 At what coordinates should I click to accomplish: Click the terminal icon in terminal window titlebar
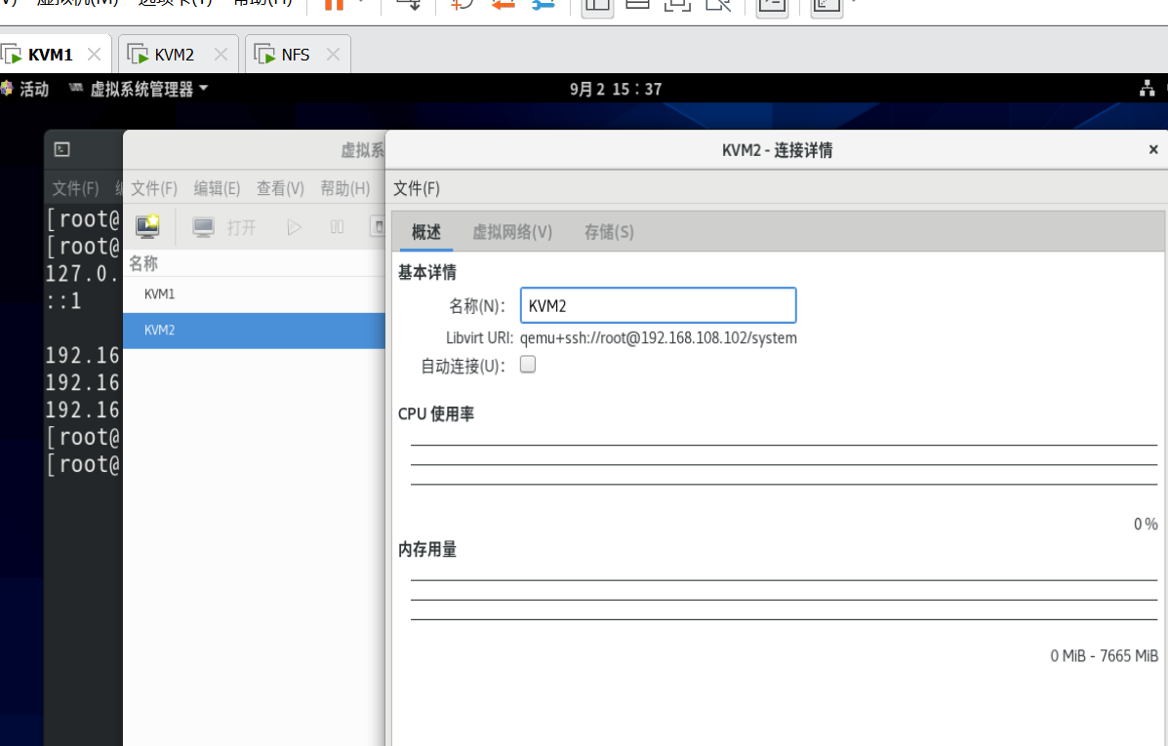pos(62,149)
